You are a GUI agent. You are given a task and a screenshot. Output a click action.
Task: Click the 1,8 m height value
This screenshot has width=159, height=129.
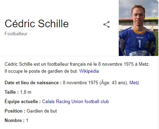[x=26, y=92]
